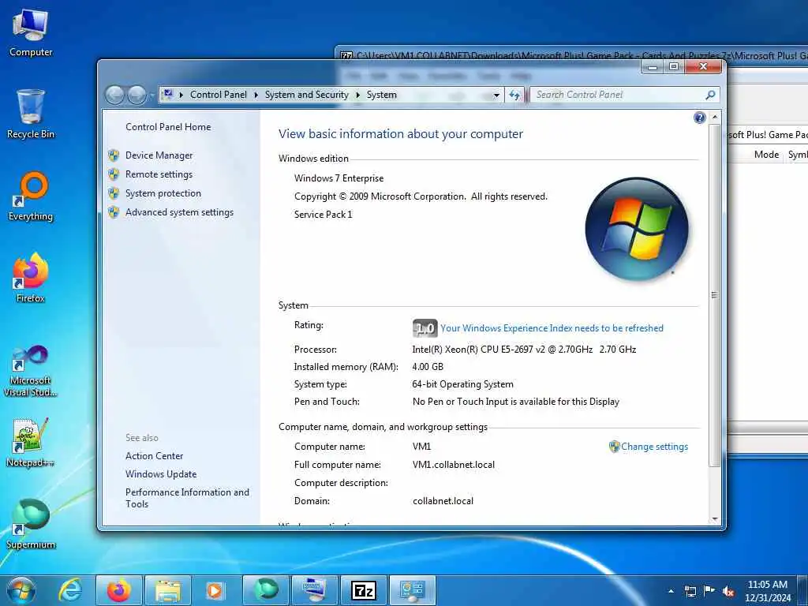Screen dimensions: 808x606
Task: Click the refresh button beside address bar
Action: pos(514,95)
